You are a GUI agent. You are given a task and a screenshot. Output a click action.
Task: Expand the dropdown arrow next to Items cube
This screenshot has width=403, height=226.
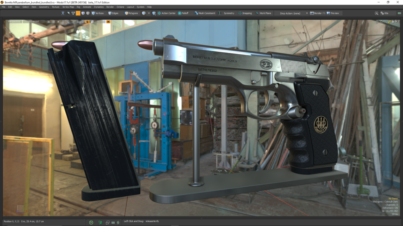tap(149, 13)
